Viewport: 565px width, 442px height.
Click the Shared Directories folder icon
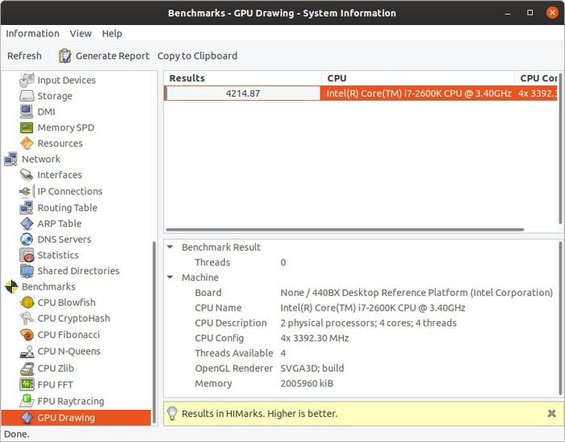coord(27,271)
